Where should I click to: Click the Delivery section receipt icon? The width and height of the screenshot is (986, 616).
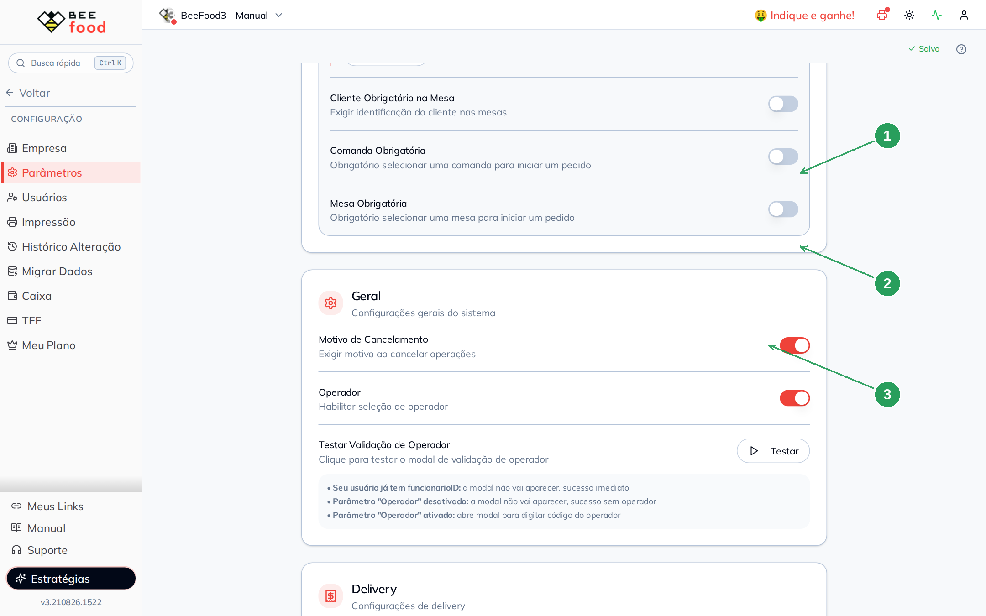coord(331,596)
